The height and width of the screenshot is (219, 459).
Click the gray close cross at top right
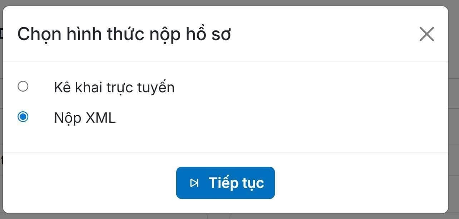coord(426,34)
